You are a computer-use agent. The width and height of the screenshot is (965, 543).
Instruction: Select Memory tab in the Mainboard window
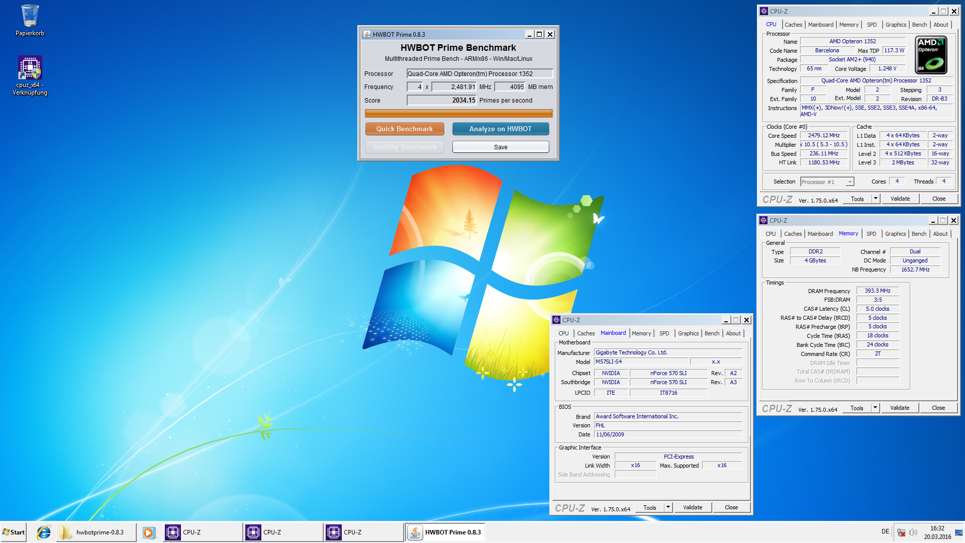point(641,333)
